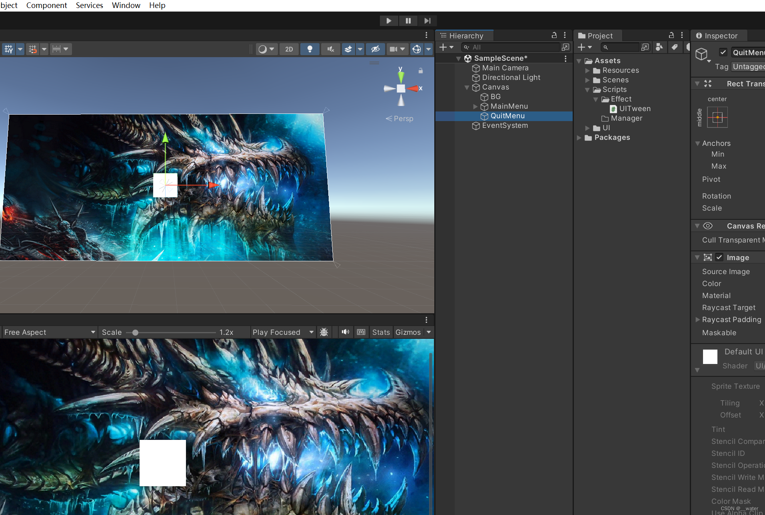The height and width of the screenshot is (515, 765).
Task: Open the Component menu
Action: [46, 5]
